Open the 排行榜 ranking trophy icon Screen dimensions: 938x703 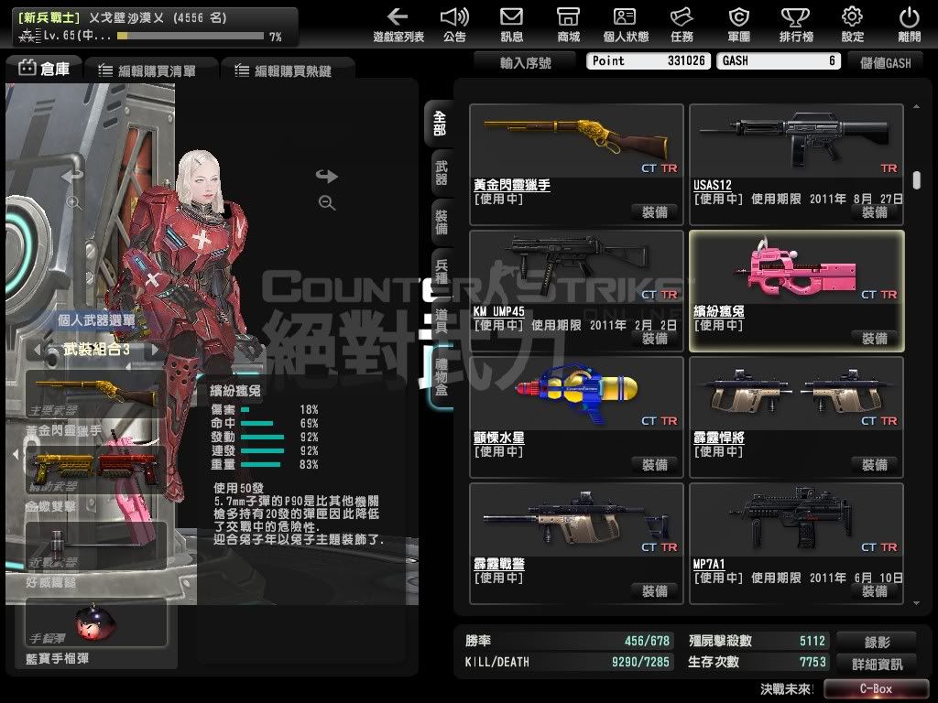795,25
